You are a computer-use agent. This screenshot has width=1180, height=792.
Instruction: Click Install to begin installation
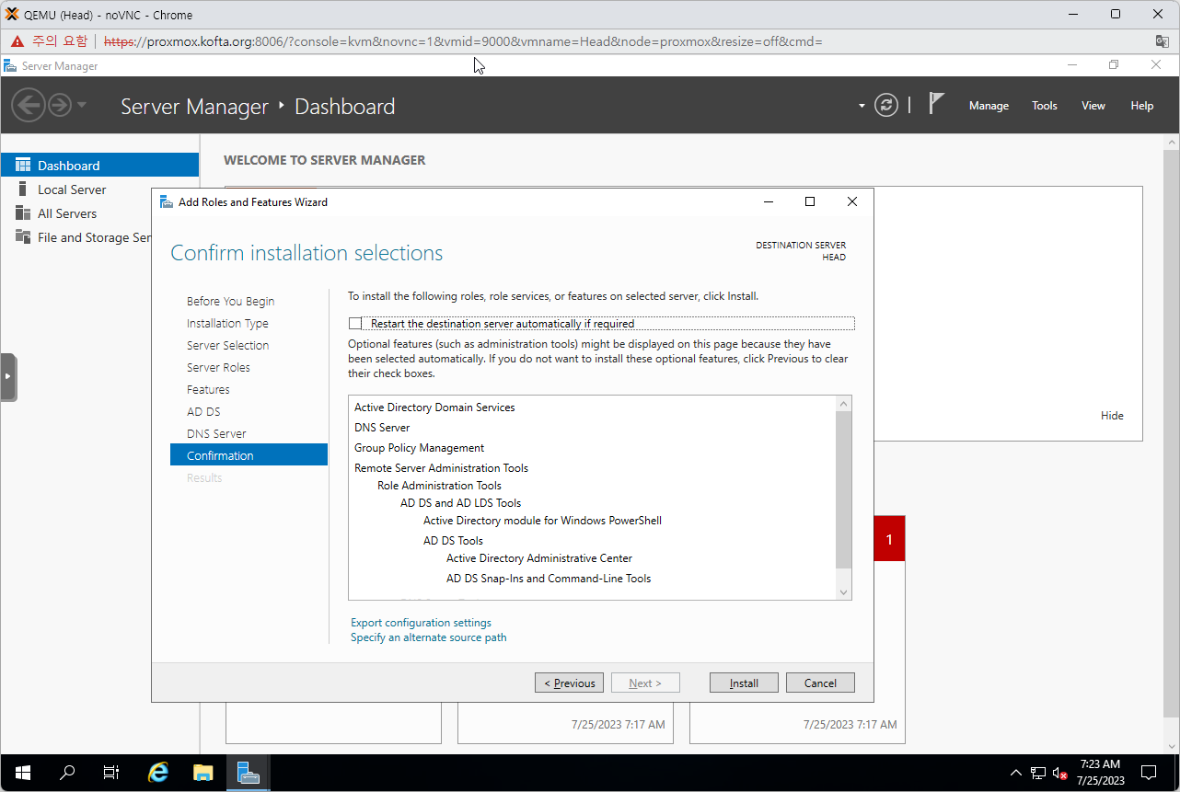[743, 683]
